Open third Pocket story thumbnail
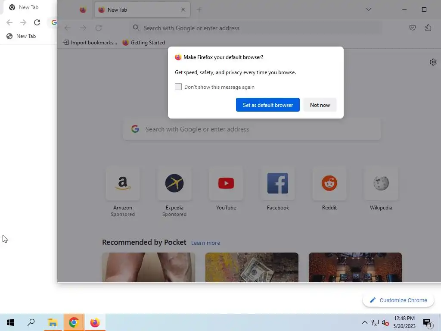The width and height of the screenshot is (441, 331). [x=355, y=267]
